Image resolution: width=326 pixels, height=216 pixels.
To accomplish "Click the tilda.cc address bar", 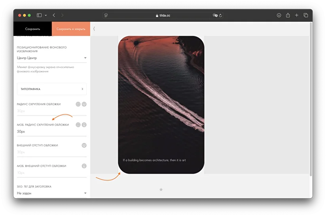I will 163,15.
